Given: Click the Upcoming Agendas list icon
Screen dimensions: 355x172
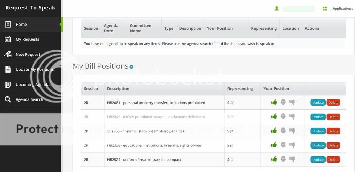Looking at the screenshot, I should point(8,85).
